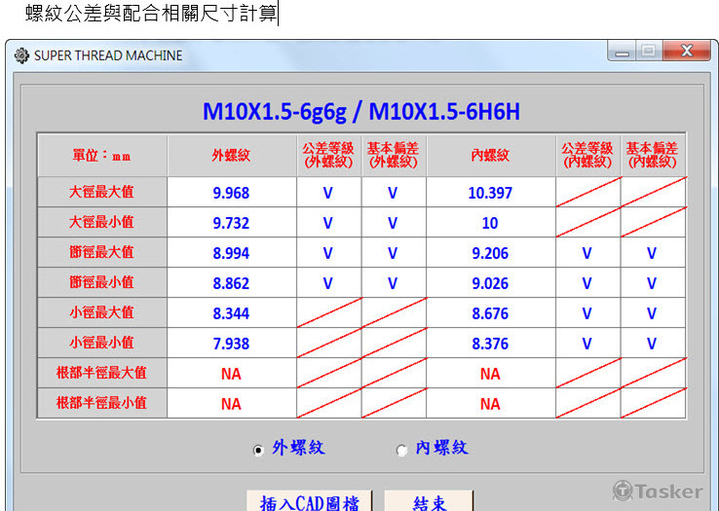Click the 單位：mm header cell
This screenshot has width=719, height=511.
coord(101,155)
